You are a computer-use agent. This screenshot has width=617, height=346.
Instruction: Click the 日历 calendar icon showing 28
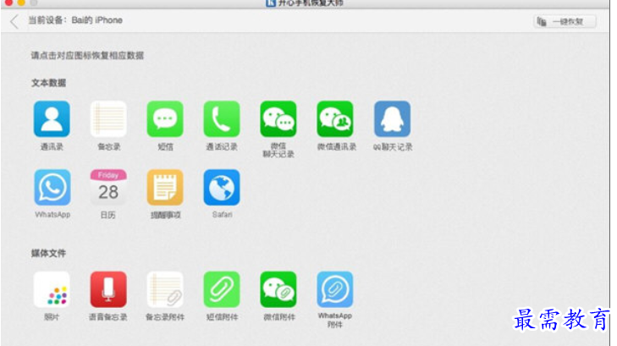click(108, 187)
